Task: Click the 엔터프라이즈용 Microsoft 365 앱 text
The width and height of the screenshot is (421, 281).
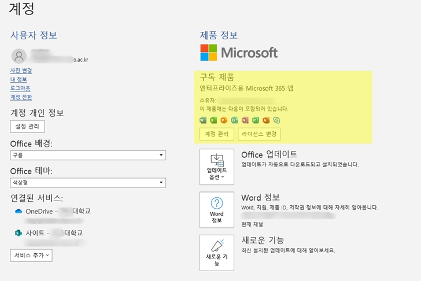Action: point(246,88)
